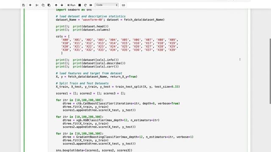Click 'print(dataset[cols].corr())' statement
271x152 pixels.
pyautogui.click(x=96, y=67)
